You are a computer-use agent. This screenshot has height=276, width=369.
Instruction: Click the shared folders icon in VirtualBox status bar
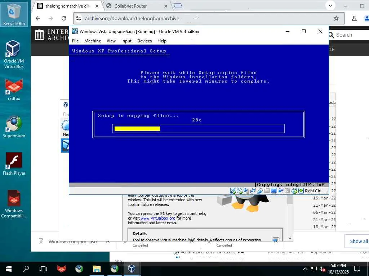267,191
